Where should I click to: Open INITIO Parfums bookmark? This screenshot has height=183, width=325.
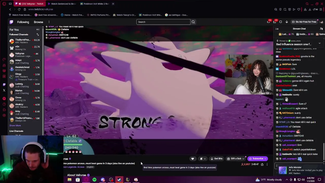(x=99, y=15)
